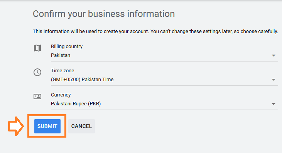Expand the Billing country dropdown arrow
This screenshot has width=282, height=153.
click(274, 55)
